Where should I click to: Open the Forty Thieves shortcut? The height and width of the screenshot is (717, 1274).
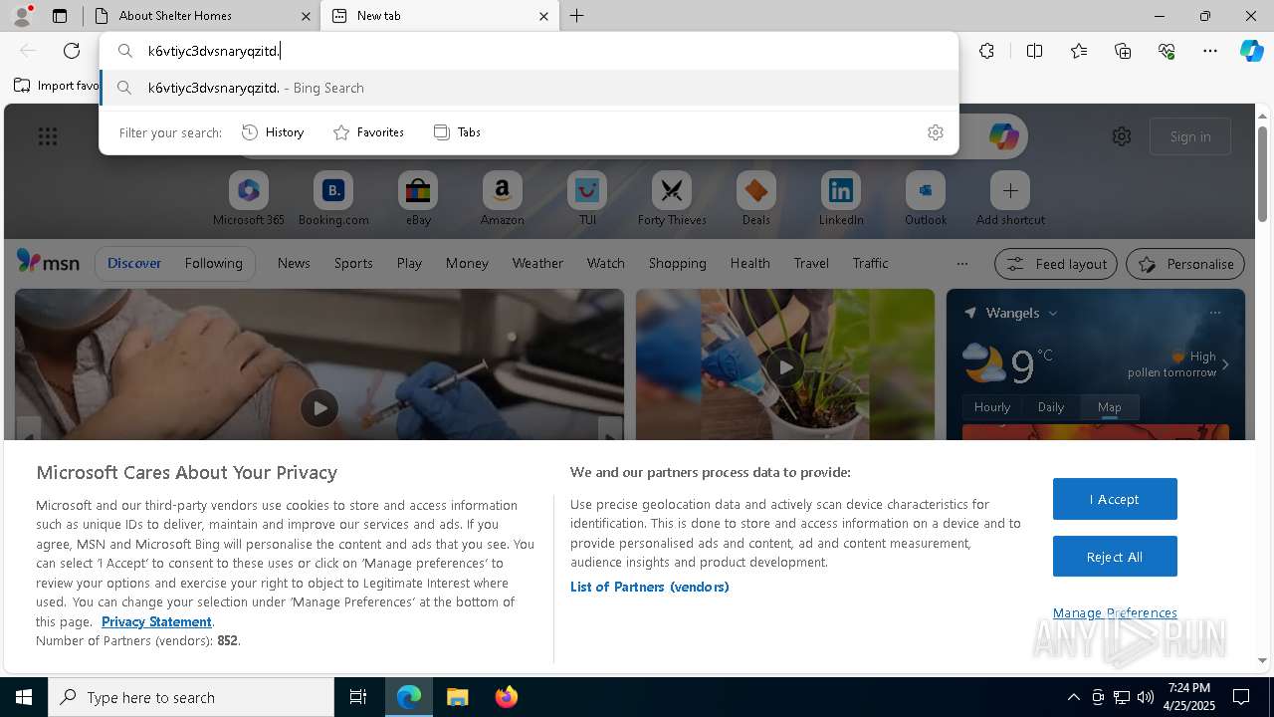672,198
